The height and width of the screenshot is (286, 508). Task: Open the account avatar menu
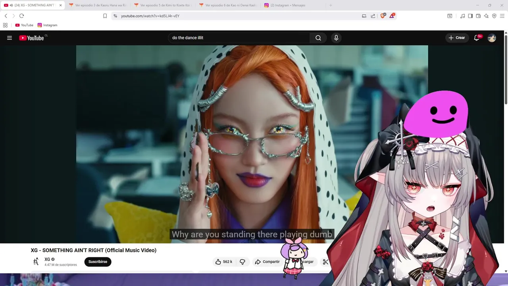tap(492, 38)
